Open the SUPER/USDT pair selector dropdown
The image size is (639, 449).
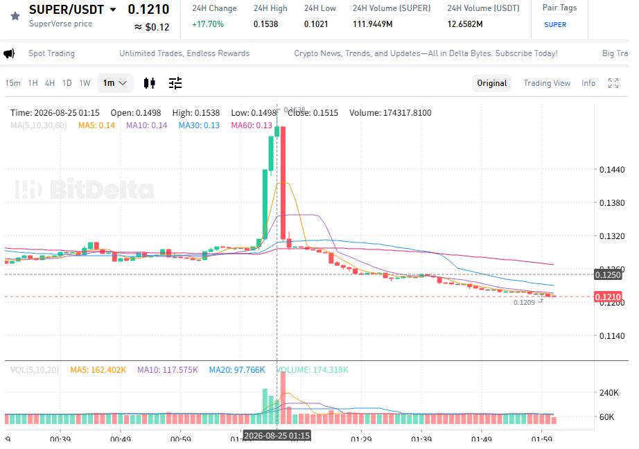point(113,10)
